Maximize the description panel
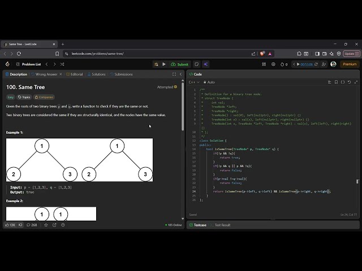This screenshot has width=362, height=271. 174,74
